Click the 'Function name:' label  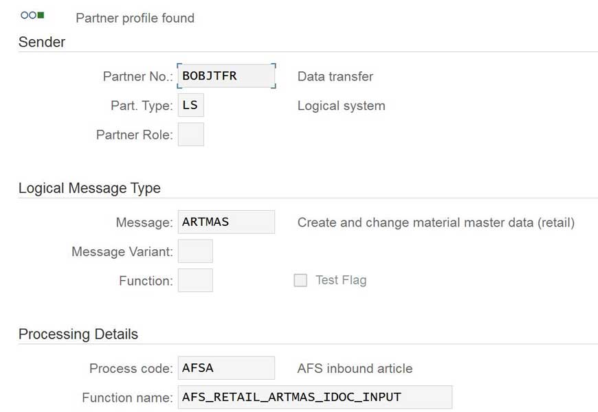coord(128,398)
